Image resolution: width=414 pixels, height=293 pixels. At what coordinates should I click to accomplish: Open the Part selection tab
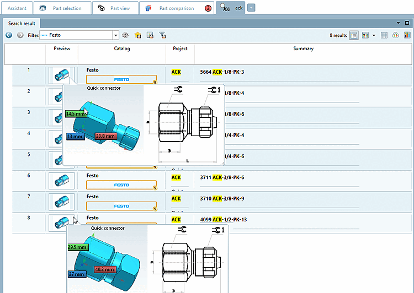[x=62, y=8]
